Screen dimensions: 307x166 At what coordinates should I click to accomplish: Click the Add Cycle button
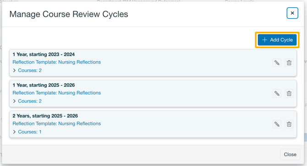pos(277,40)
